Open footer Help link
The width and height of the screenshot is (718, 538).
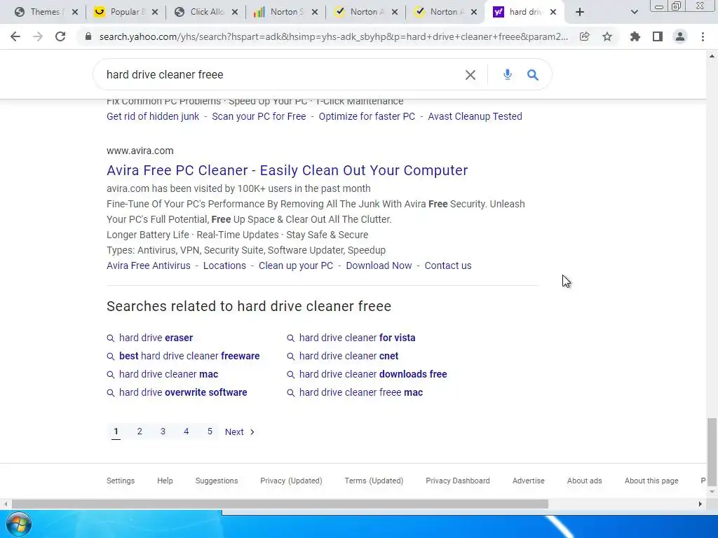coord(165,481)
